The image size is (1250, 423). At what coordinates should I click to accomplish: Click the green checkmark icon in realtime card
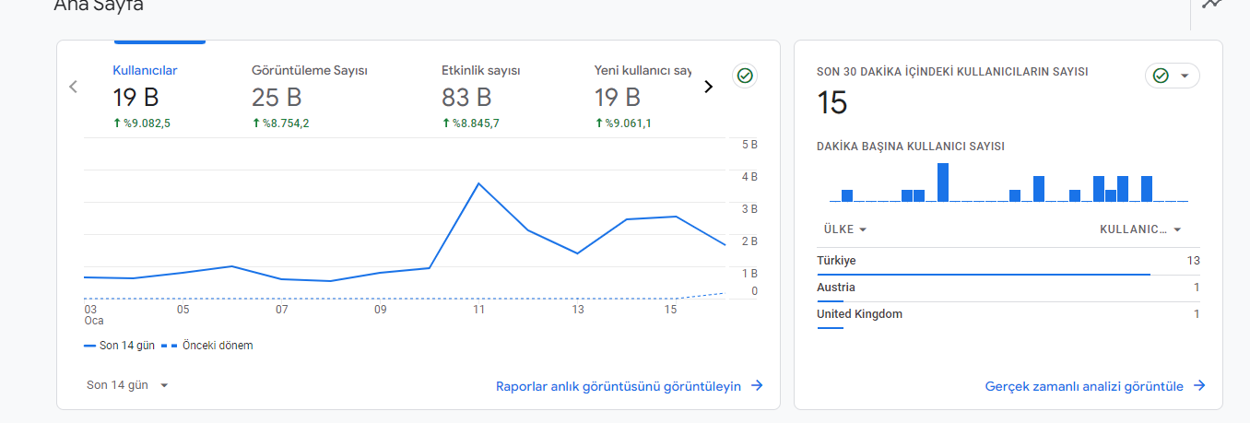click(x=1161, y=76)
